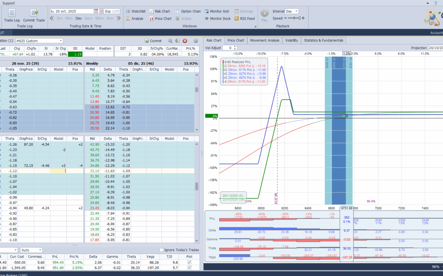This screenshot has width=443, height=276.
Task: Step forward with the double right arrow
Action: click(119, 18)
